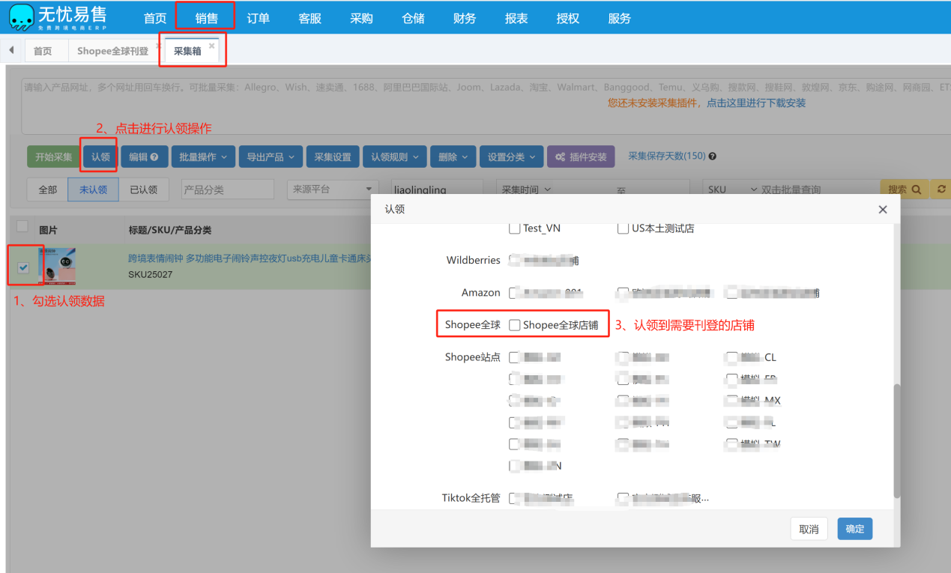The height and width of the screenshot is (573, 951).
Task: Open the 服务 menu
Action: 620,18
